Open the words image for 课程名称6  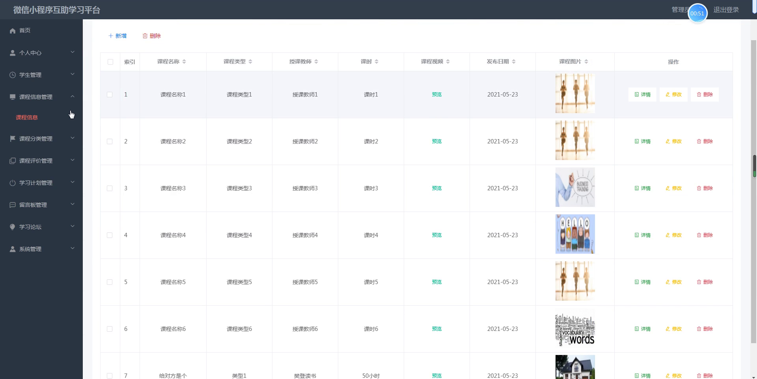575,328
